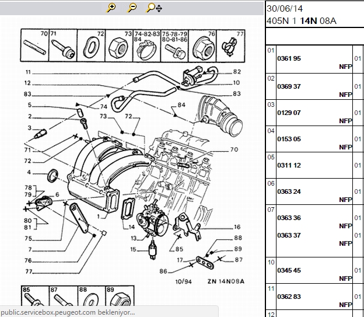Click callout 15 beside the sensor

tap(133, 249)
